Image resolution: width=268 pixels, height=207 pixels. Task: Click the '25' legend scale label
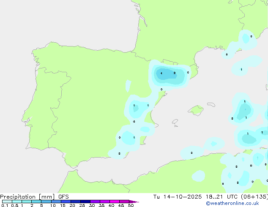coord(82,205)
